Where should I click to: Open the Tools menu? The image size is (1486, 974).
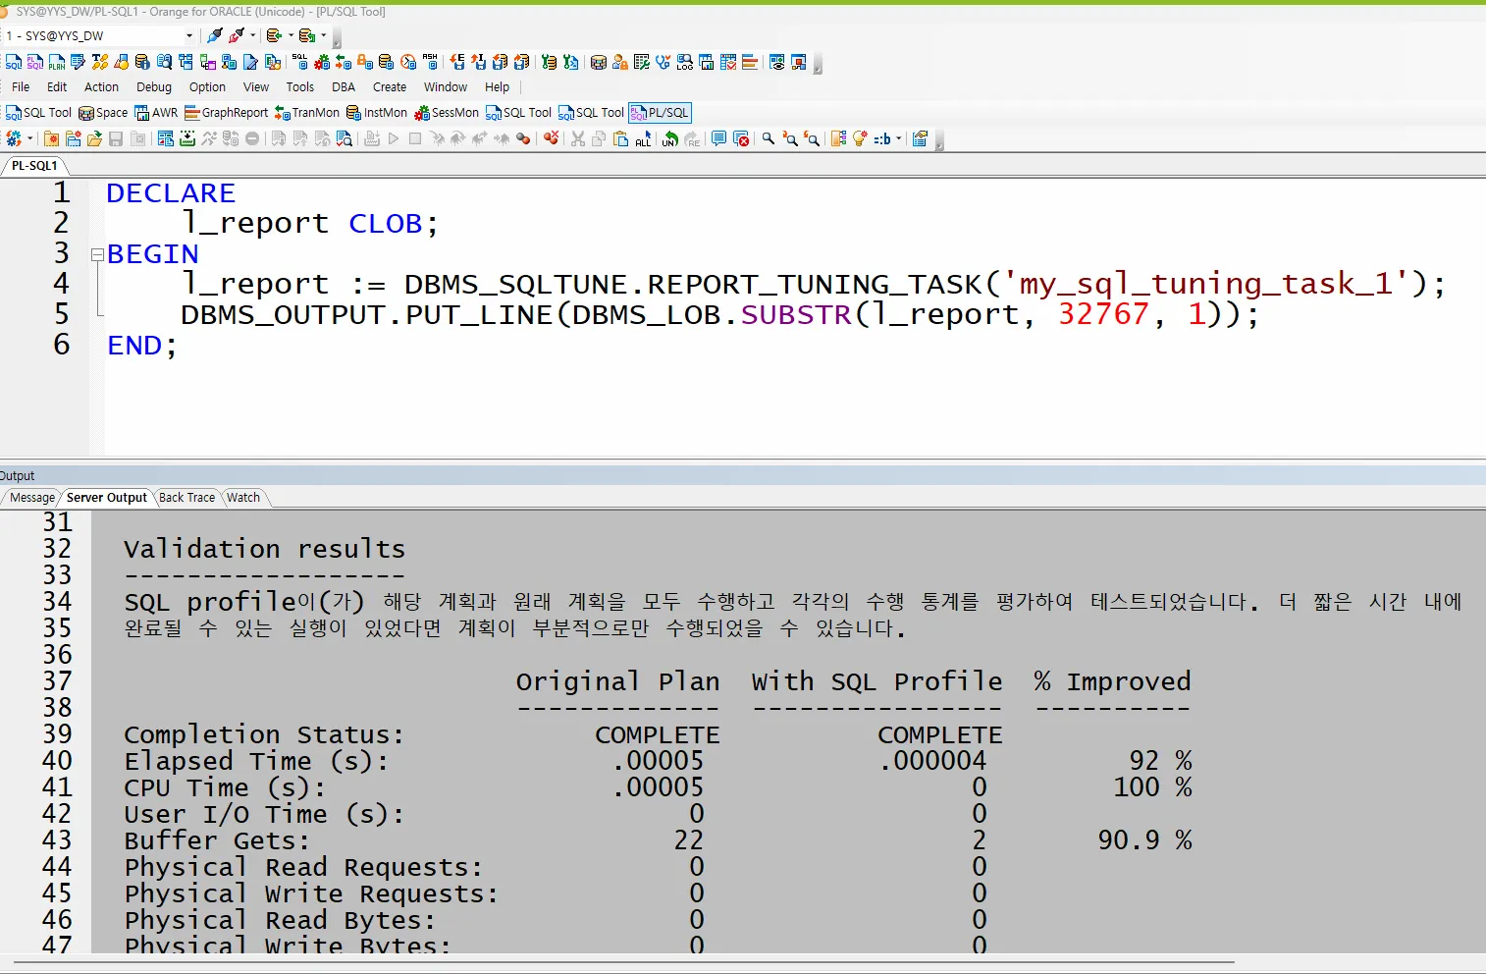pos(300,87)
